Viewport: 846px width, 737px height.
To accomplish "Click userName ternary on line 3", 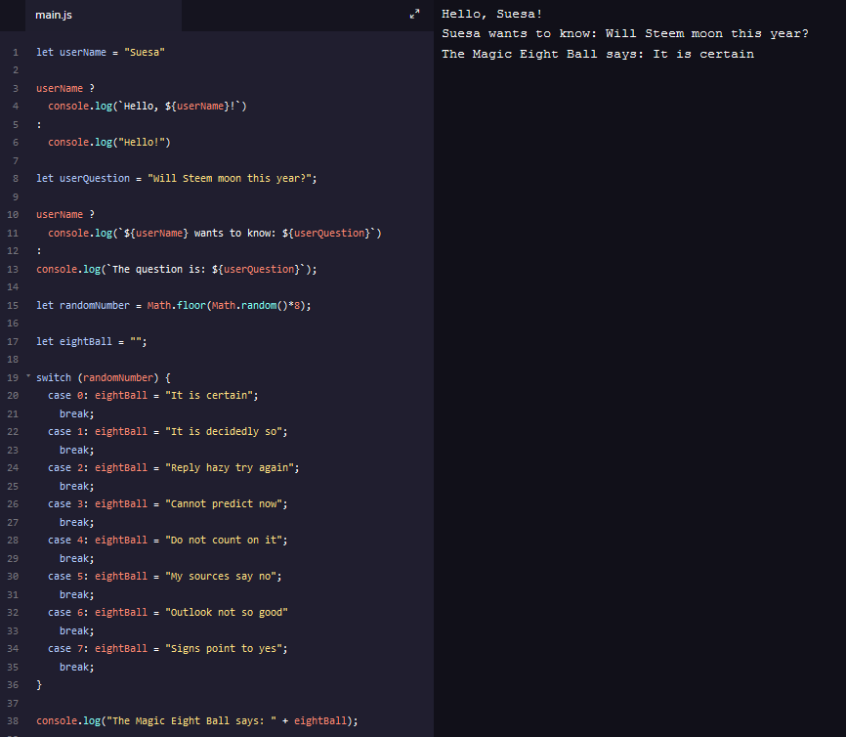I will [x=65, y=89].
